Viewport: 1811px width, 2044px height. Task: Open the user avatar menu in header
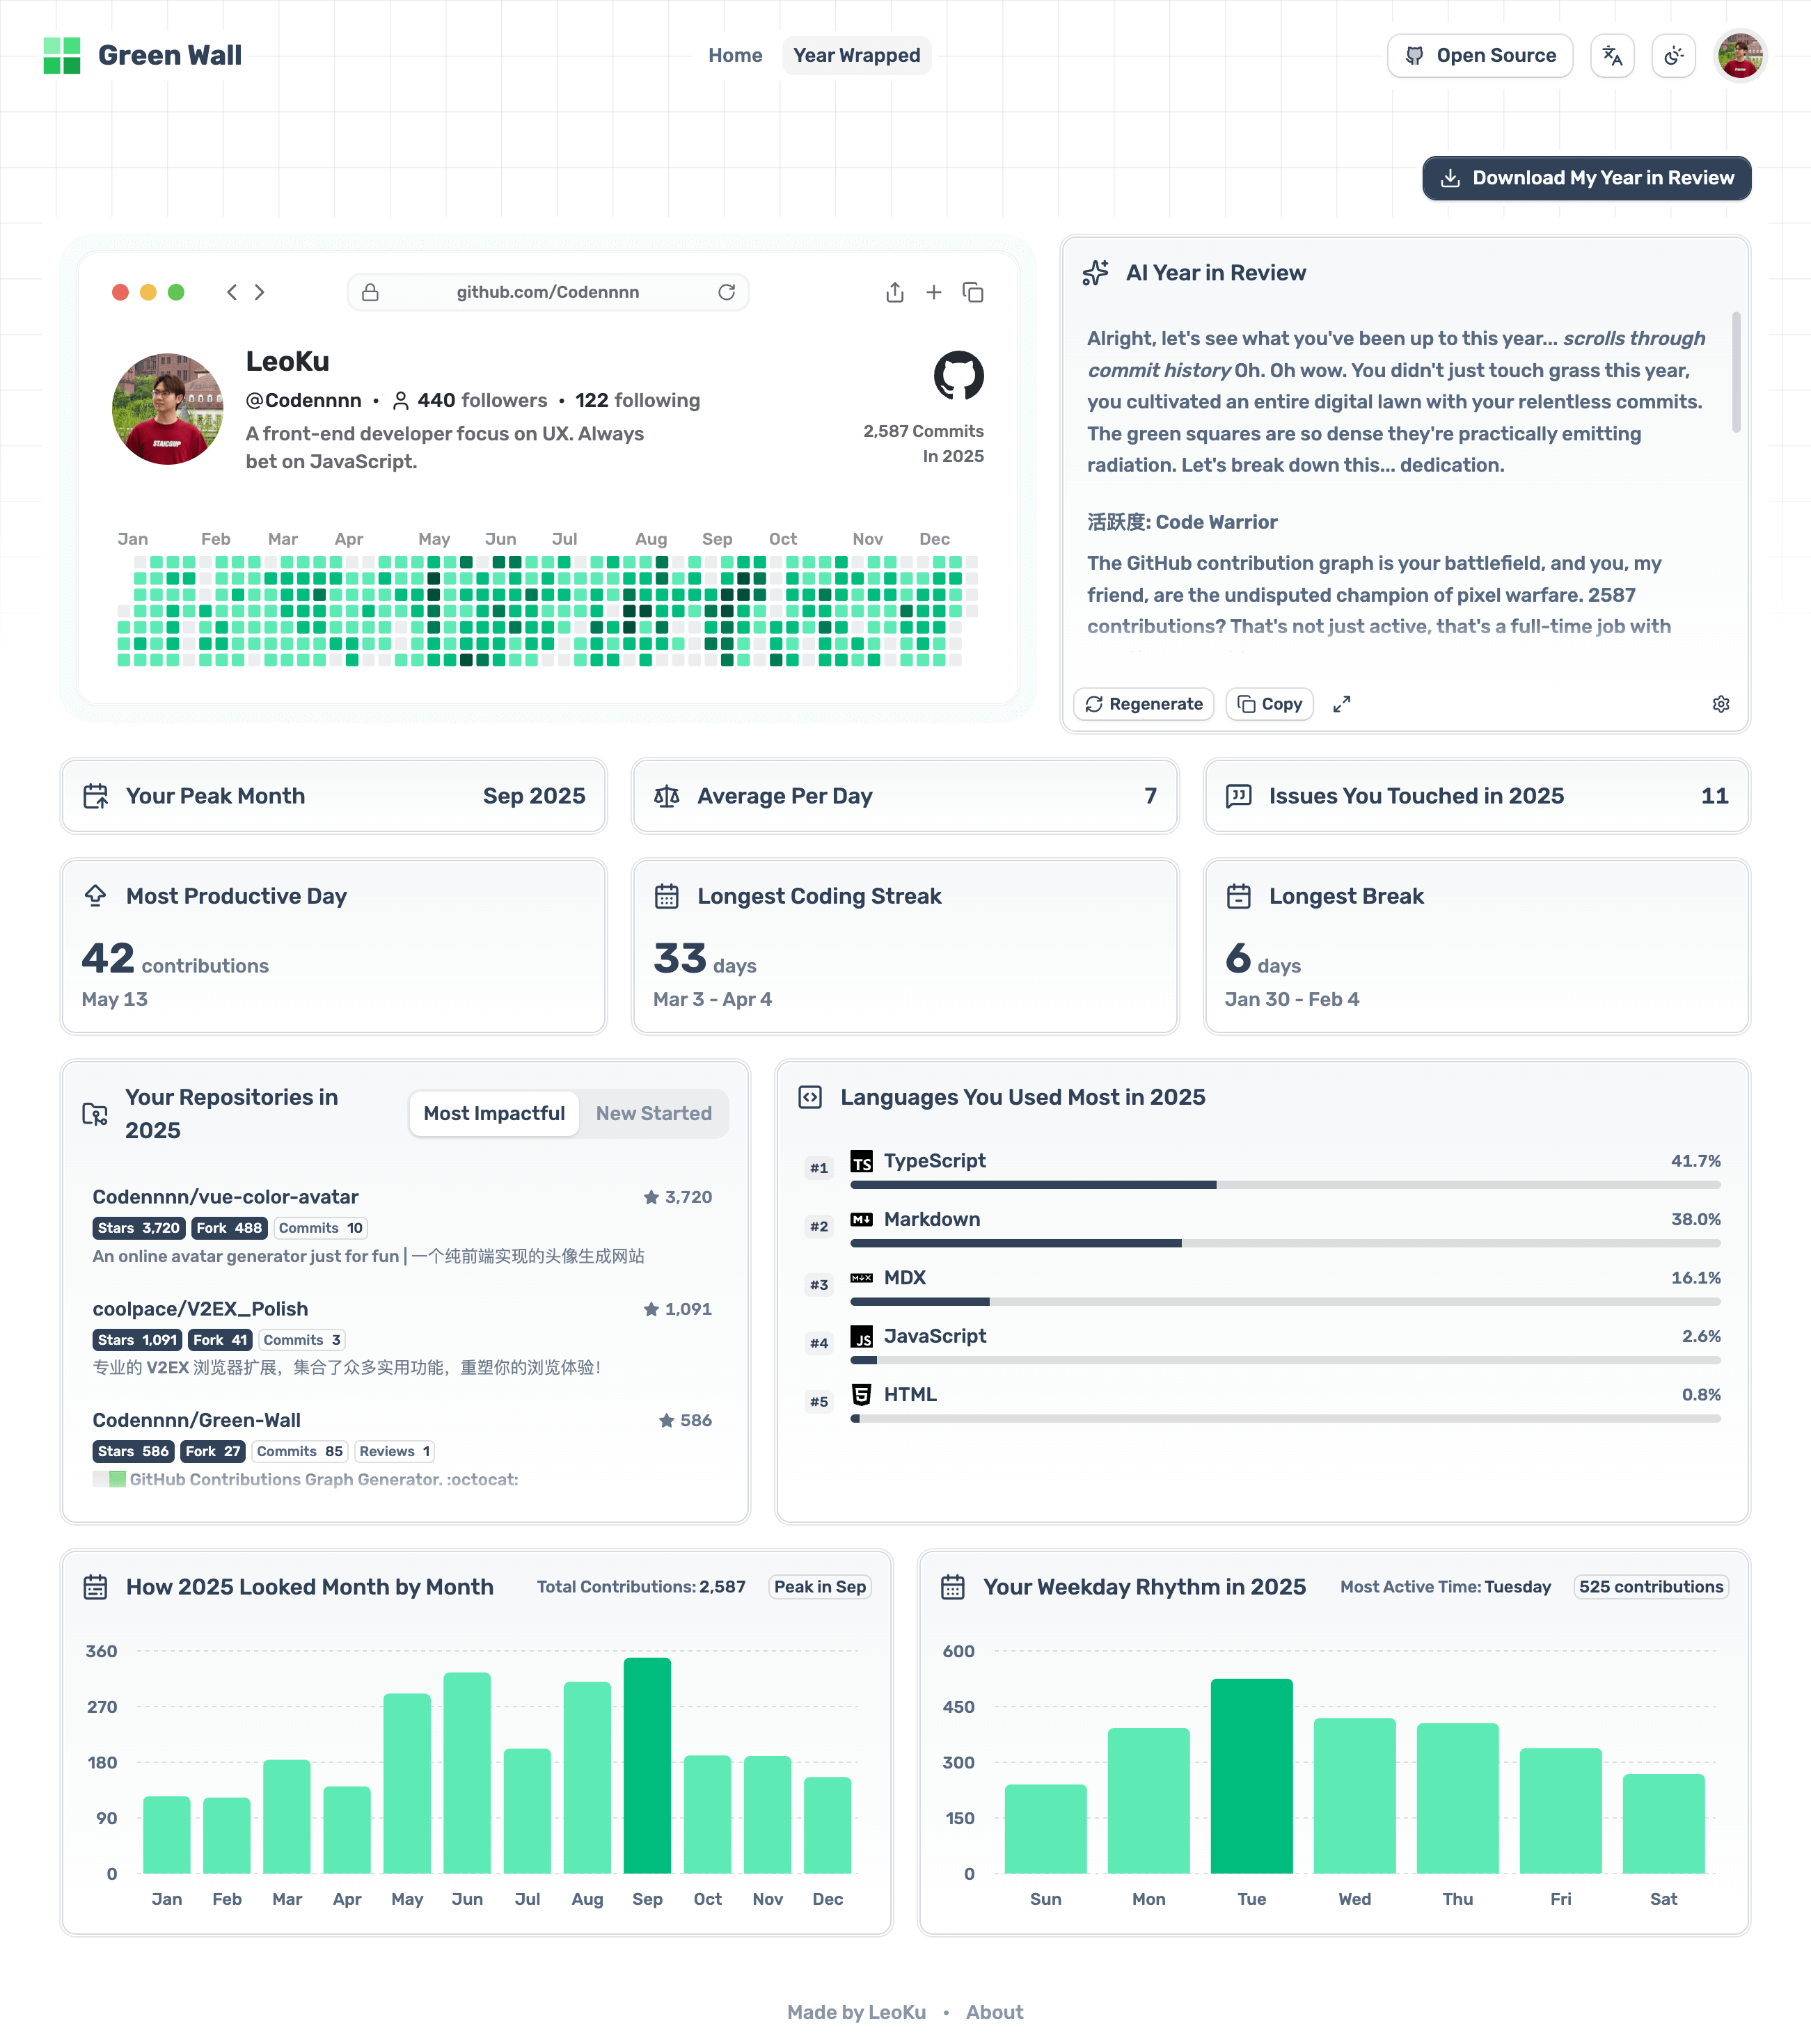click(1740, 56)
